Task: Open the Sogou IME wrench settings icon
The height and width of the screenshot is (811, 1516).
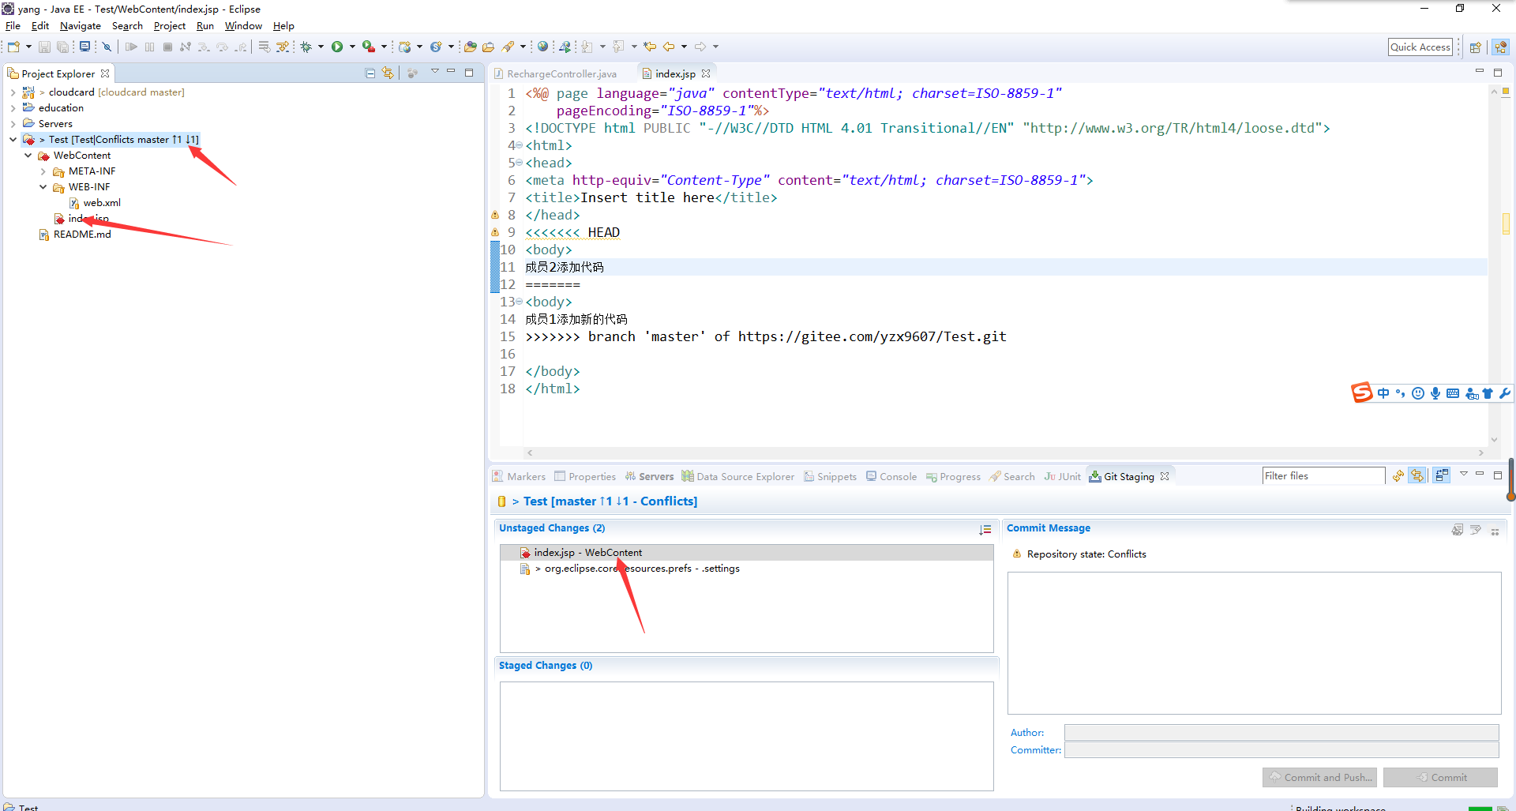Action: click(x=1505, y=393)
